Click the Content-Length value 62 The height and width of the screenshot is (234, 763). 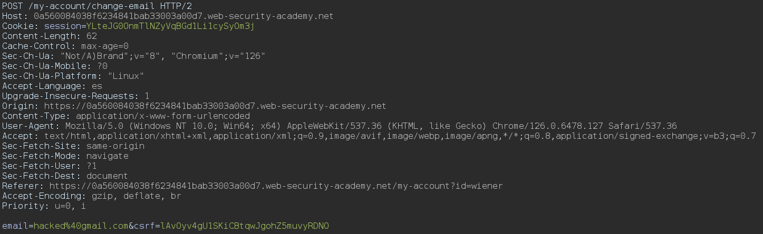click(x=91, y=36)
